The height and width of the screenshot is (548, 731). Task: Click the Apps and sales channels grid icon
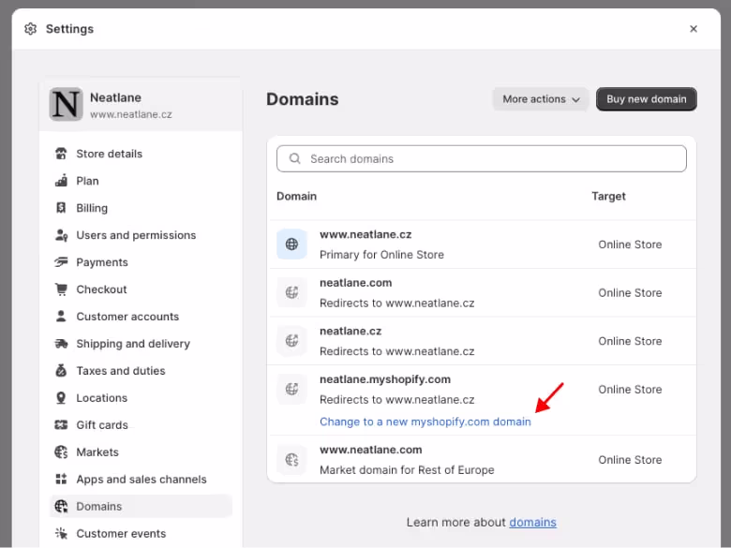pyautogui.click(x=61, y=479)
